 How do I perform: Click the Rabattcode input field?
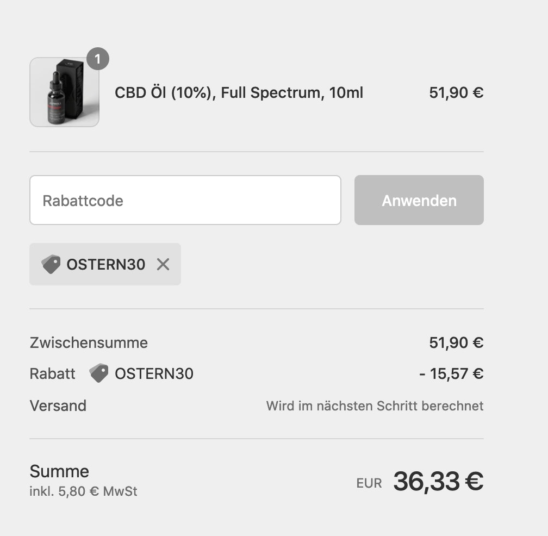185,200
